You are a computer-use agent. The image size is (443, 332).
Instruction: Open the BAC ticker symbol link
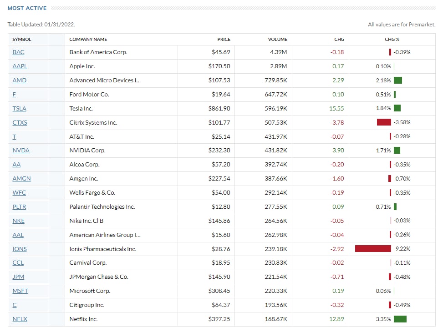(18, 52)
